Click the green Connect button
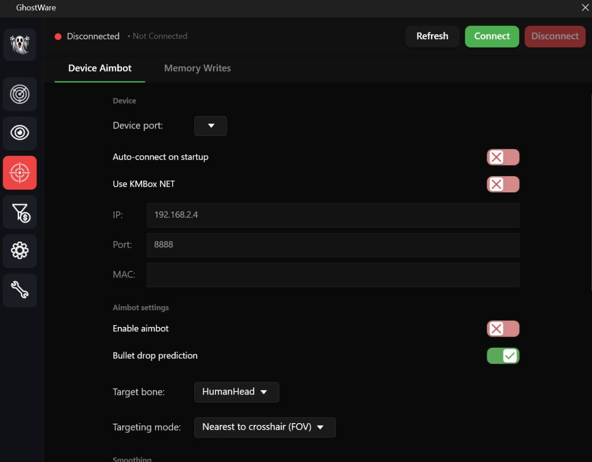Viewport: 592px width, 462px height. point(492,36)
